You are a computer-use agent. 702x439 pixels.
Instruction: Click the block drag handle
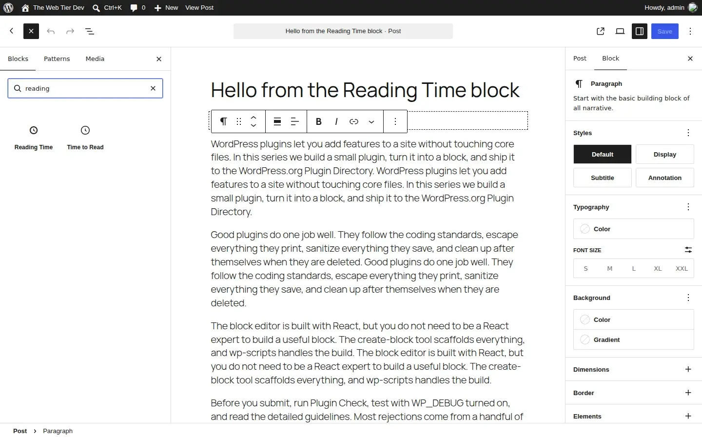click(x=239, y=121)
